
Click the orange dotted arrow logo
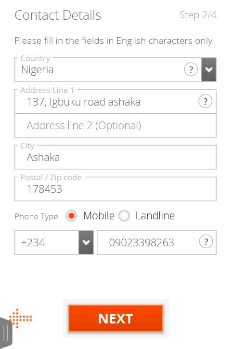(21, 318)
